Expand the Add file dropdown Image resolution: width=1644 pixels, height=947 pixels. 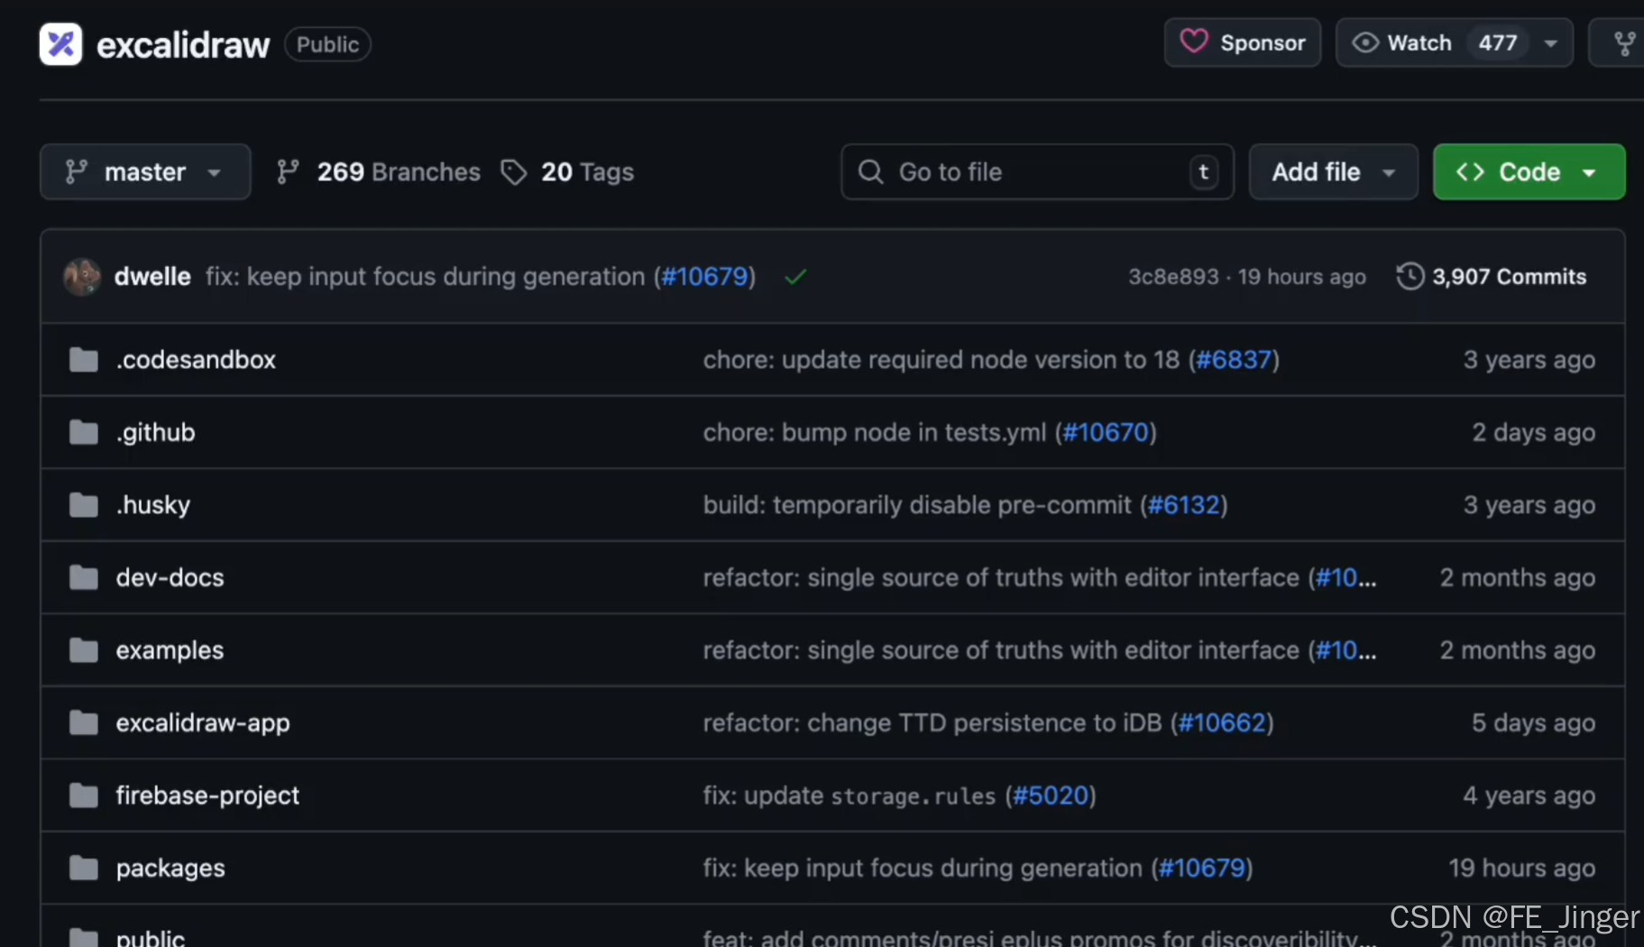pyautogui.click(x=1333, y=171)
